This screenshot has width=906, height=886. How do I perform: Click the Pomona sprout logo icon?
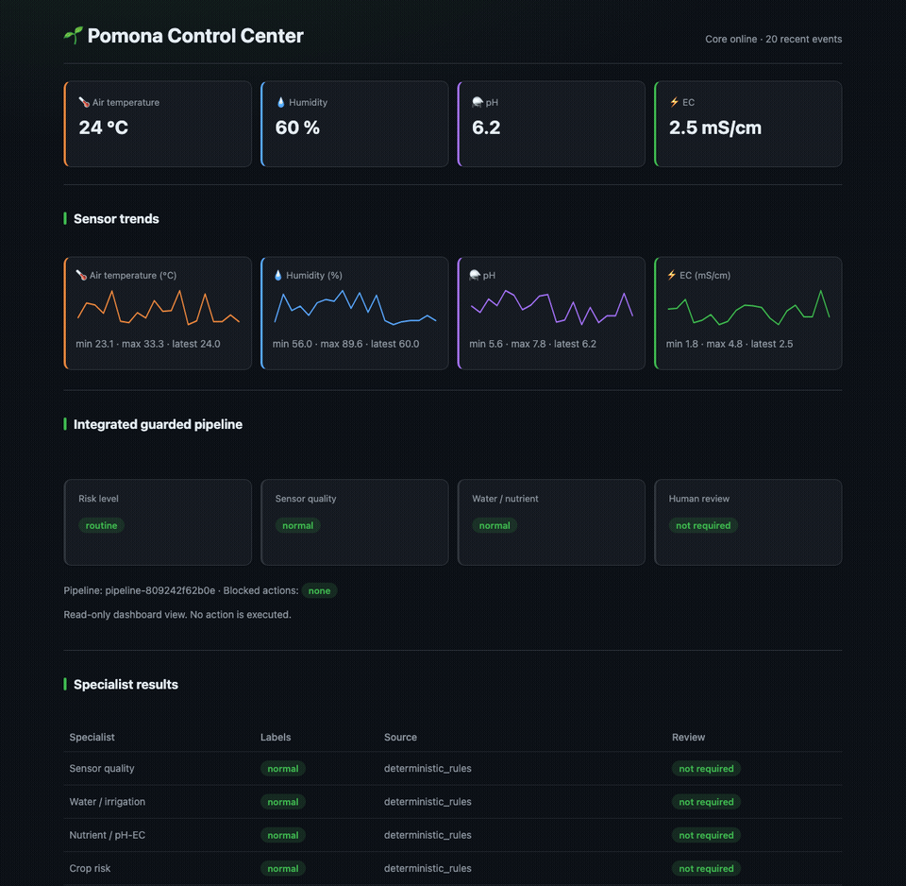click(74, 36)
